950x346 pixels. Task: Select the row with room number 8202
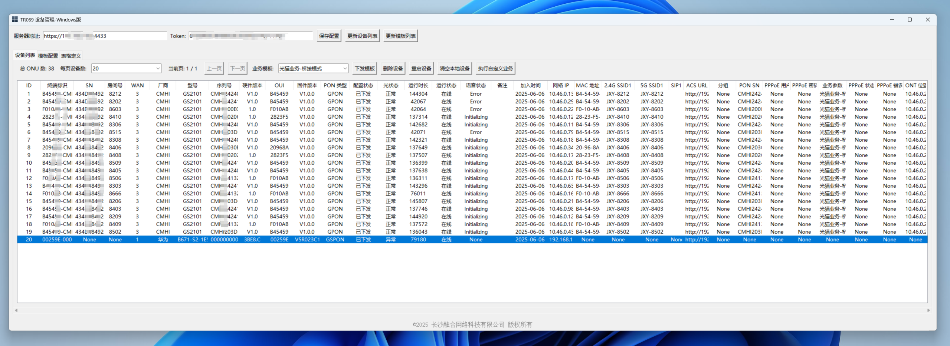[472, 102]
